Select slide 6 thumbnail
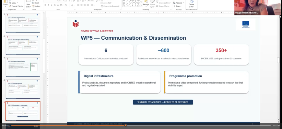The height and width of the screenshot is (129, 282). point(23,45)
